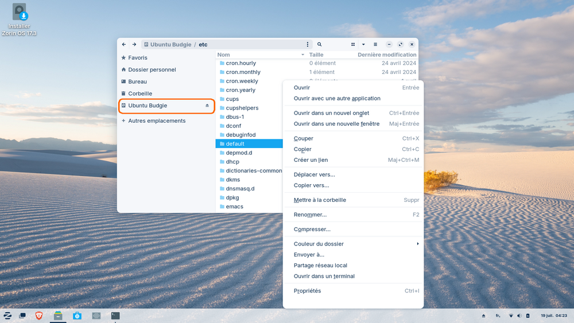Sort by Dernière modification column
574x323 pixels.
[387, 55]
